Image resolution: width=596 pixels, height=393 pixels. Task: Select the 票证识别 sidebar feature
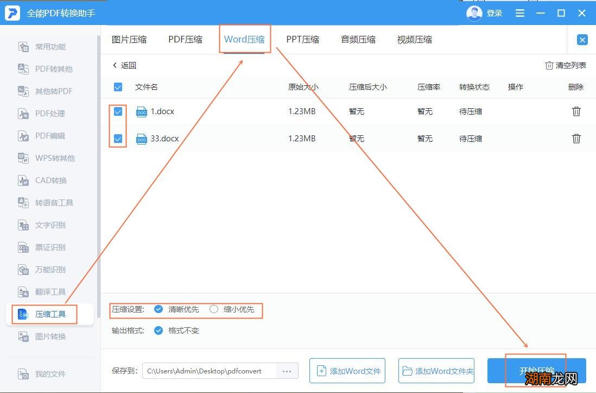click(x=49, y=247)
